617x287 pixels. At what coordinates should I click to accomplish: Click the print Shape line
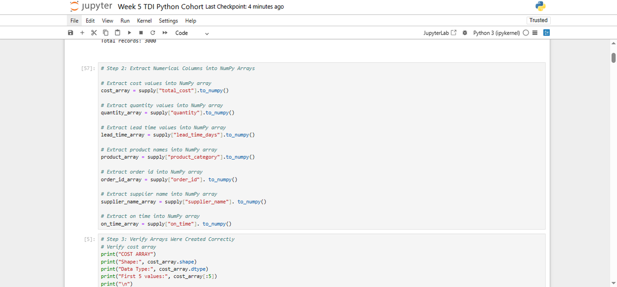pos(149,261)
